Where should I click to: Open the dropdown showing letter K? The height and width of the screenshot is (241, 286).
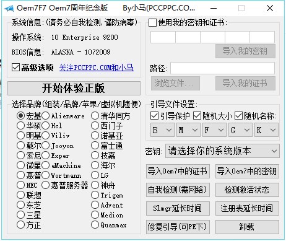[x=266, y=130]
